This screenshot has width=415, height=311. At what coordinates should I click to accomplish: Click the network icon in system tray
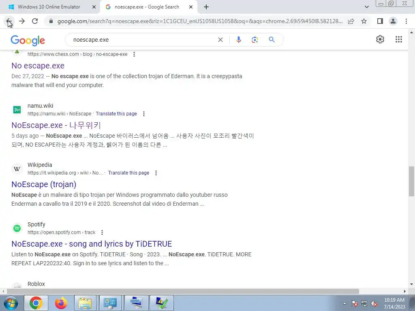[x=364, y=304]
